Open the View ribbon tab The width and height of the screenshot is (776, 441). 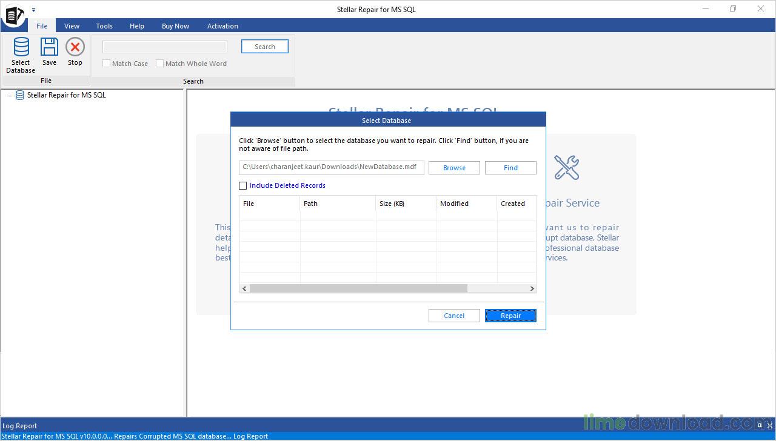(x=72, y=26)
